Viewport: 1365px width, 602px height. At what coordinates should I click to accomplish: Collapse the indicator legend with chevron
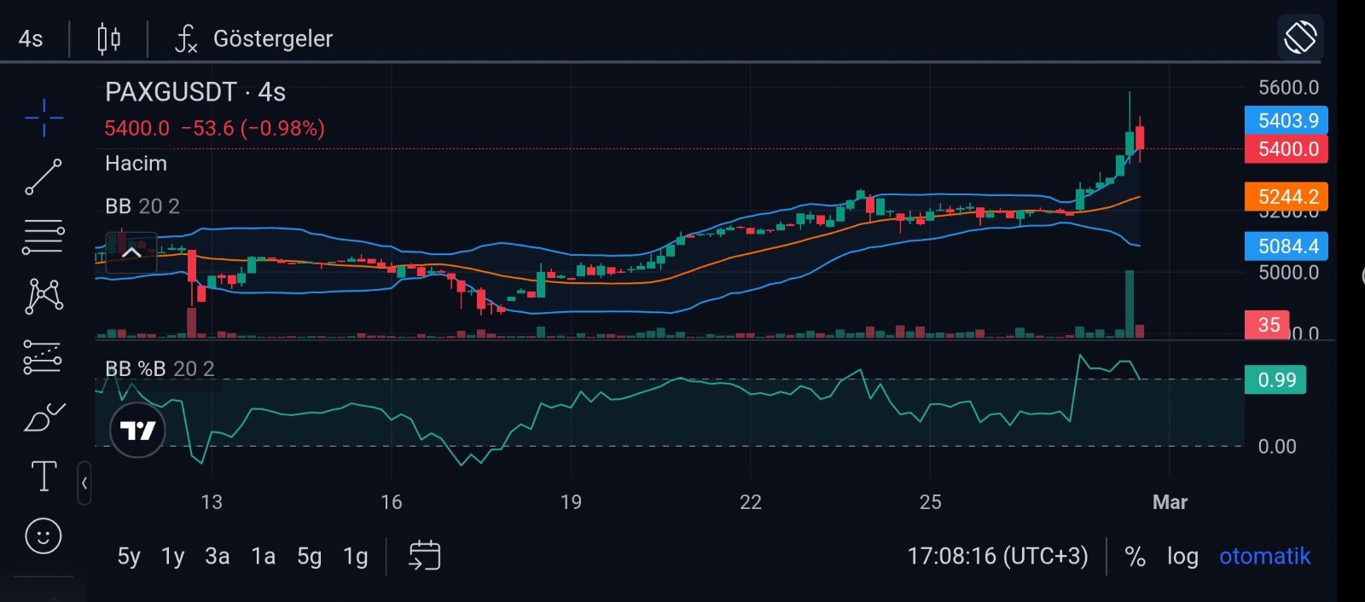131,252
